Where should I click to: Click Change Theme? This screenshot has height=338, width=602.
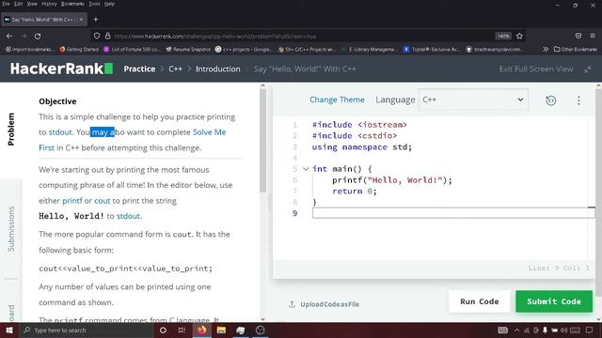click(337, 100)
